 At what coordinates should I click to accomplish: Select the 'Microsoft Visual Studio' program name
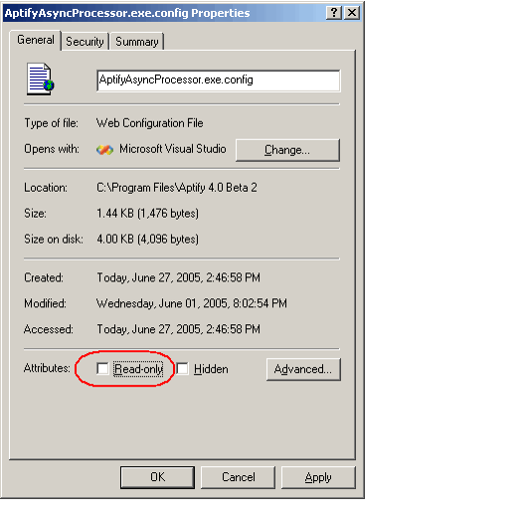(173, 149)
